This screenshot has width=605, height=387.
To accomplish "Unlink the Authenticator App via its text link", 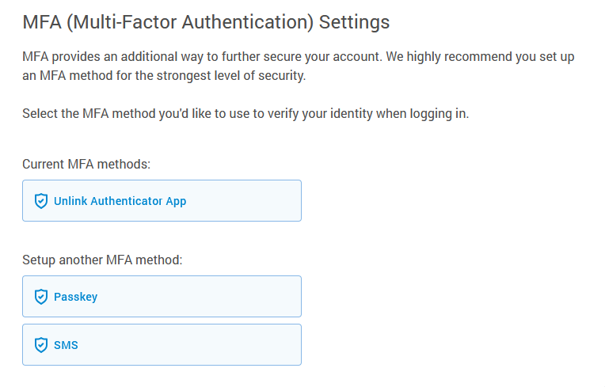I will click(120, 201).
